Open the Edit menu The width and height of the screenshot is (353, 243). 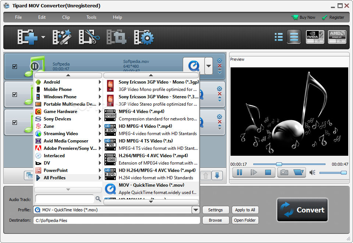[42, 17]
